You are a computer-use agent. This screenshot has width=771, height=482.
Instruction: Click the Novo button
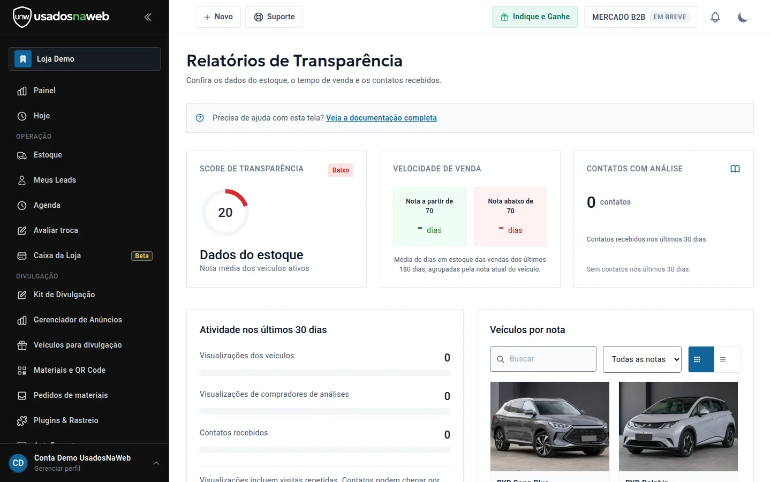point(218,17)
